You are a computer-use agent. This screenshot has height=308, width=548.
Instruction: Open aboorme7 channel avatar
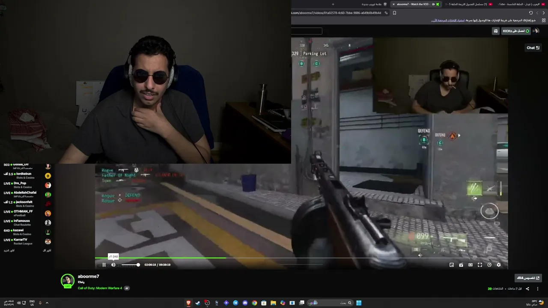coord(68,281)
